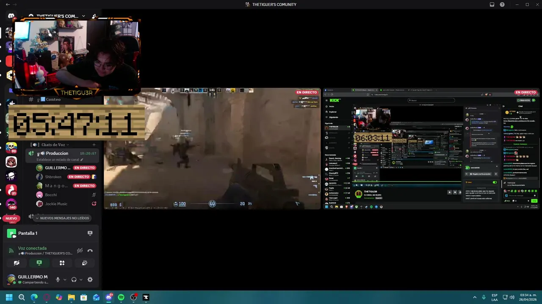Open 'Voz conectada' connection details
This screenshot has width=542, height=304.
[32, 248]
